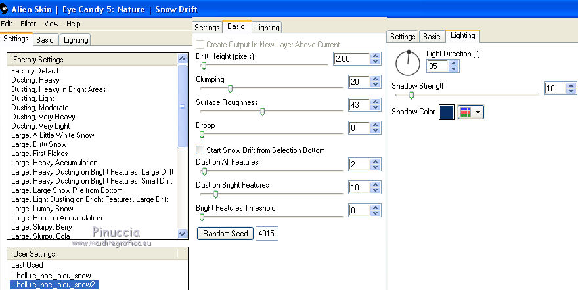Viewport: 578px width, 290px height.
Task: Switch to the Basic tab in left panel
Action: (x=45, y=40)
